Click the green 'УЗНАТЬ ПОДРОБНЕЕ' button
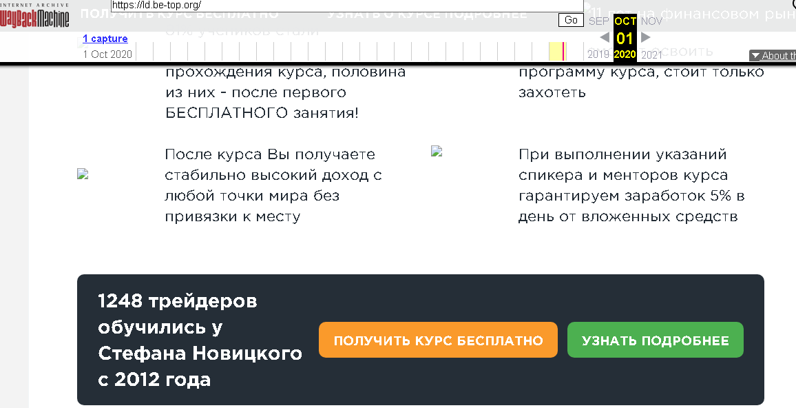 pyautogui.click(x=655, y=340)
